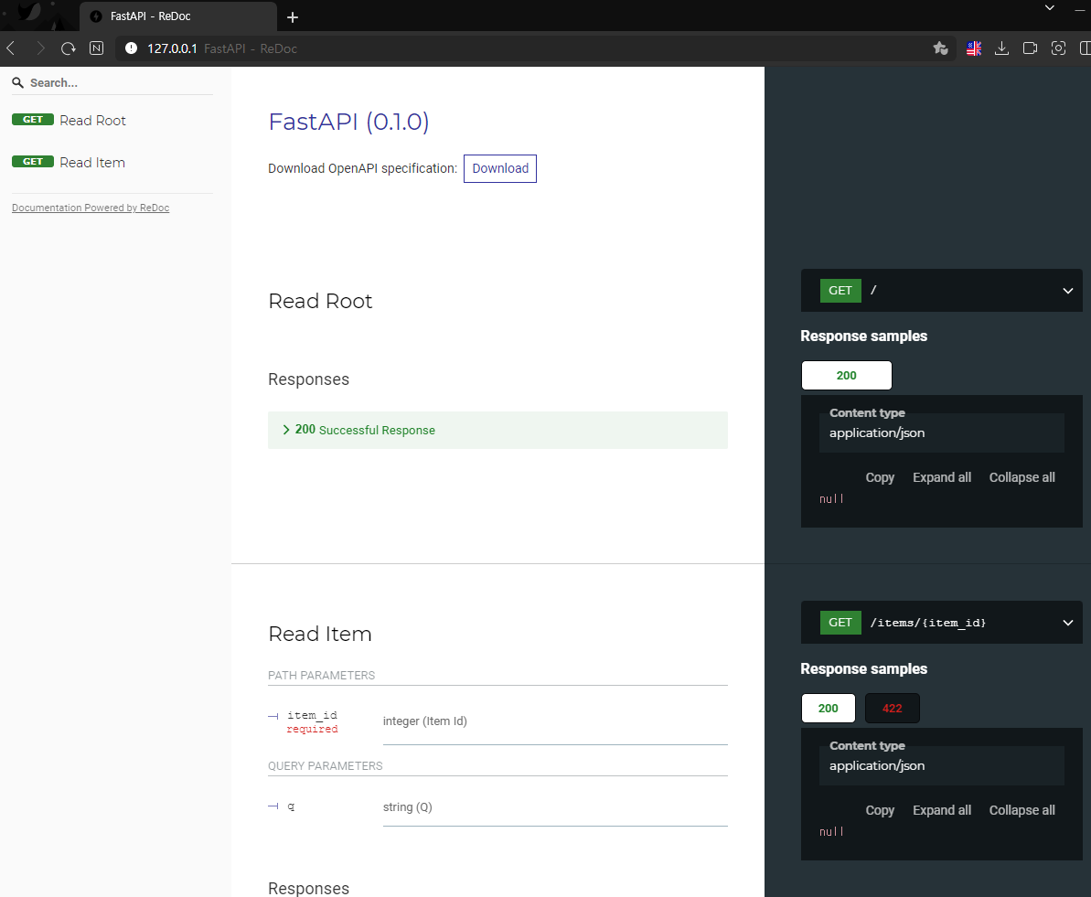The image size is (1091, 897).
Task: Open the downloads icon in toolbar
Action: (1002, 48)
